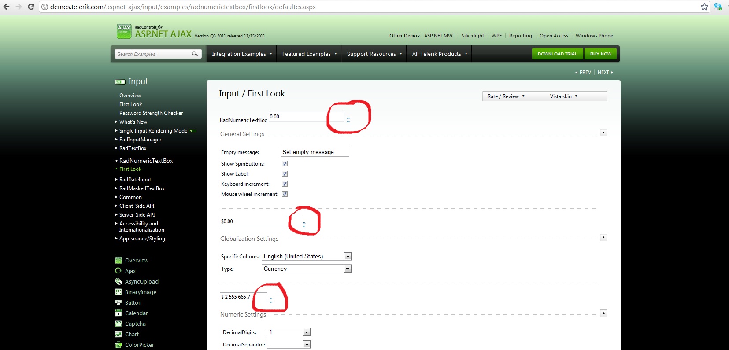
Task: Open the Vista skin chooser dropdown
Action: click(x=564, y=96)
